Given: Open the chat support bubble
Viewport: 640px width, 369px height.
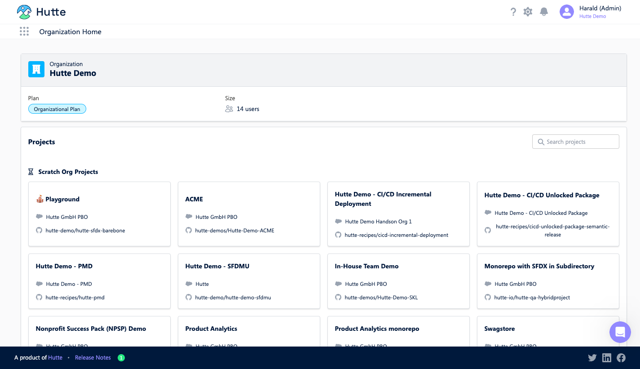Looking at the screenshot, I should pos(620,332).
